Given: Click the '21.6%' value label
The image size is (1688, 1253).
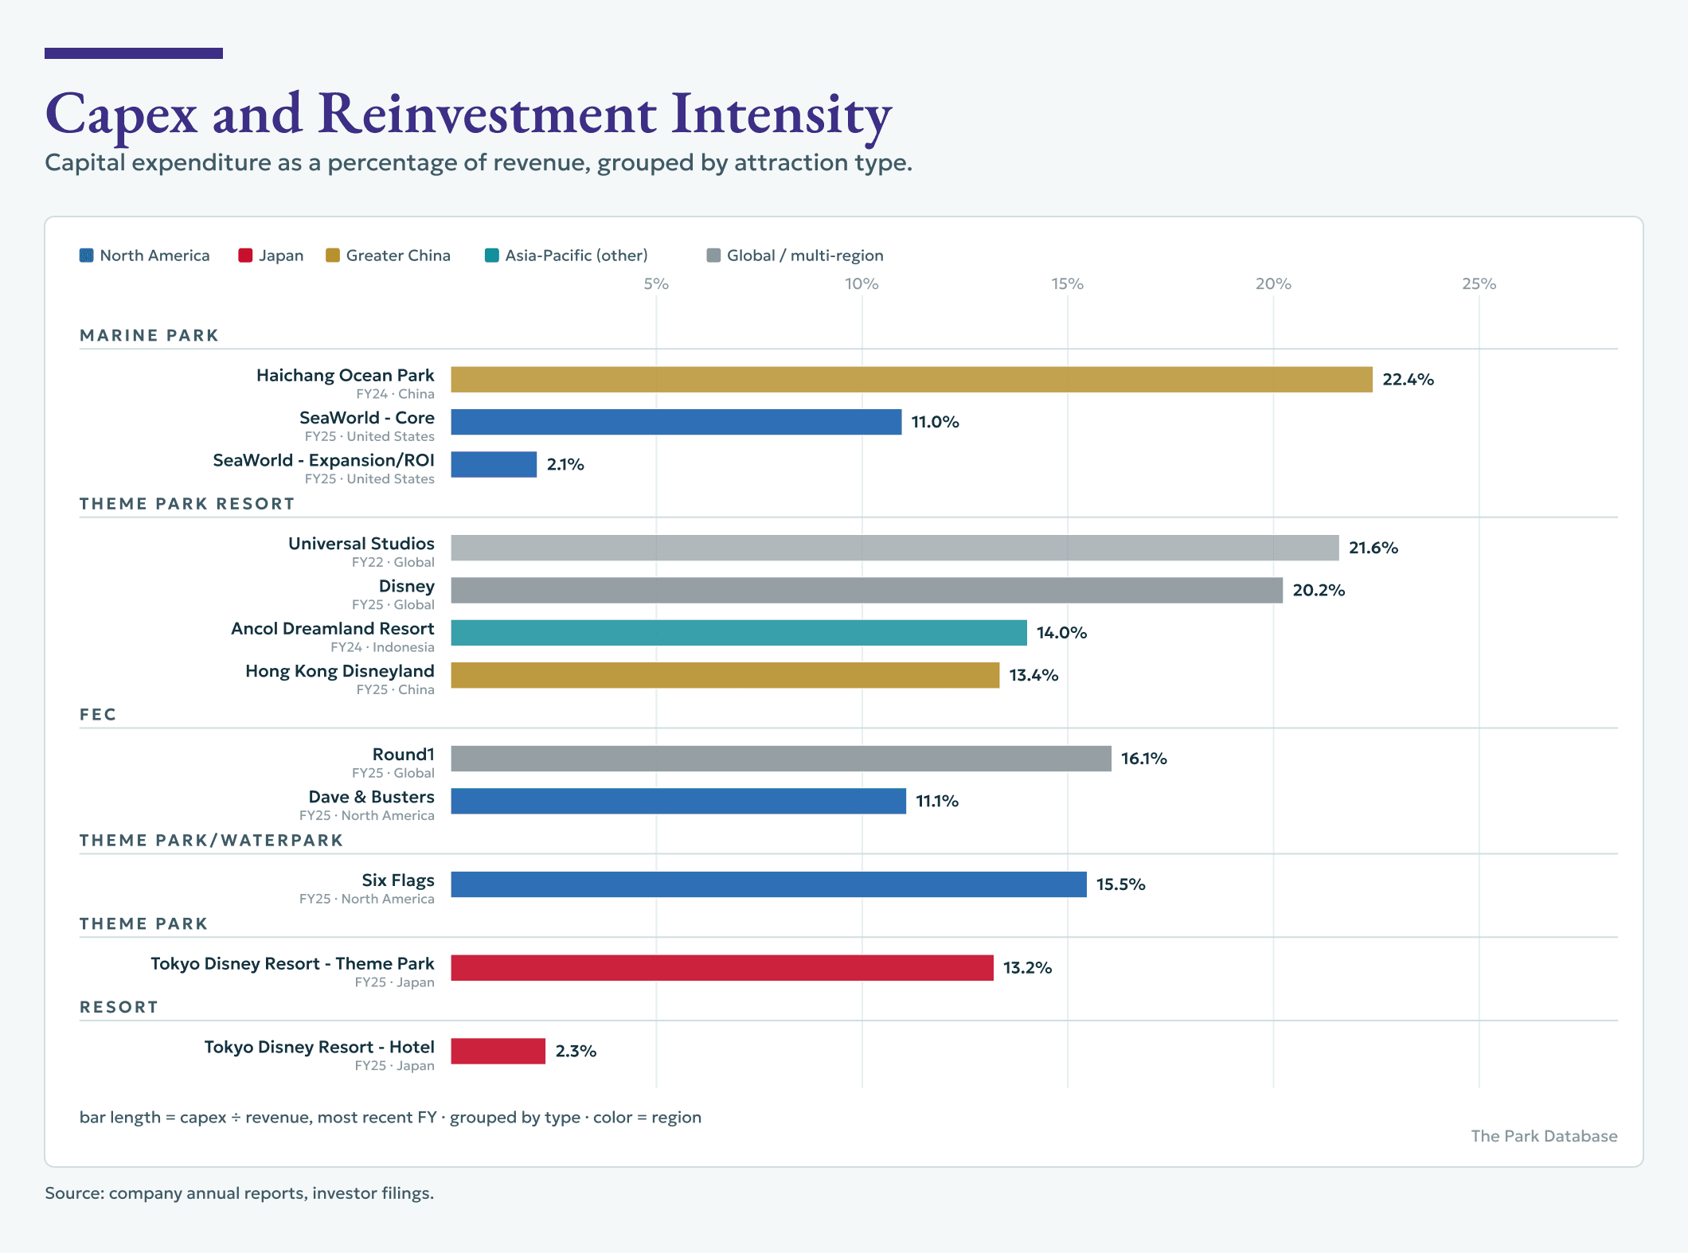Looking at the screenshot, I should tap(1373, 548).
